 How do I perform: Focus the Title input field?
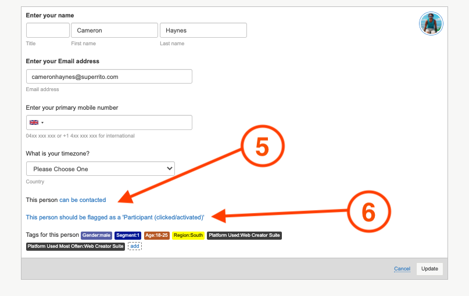pos(48,30)
